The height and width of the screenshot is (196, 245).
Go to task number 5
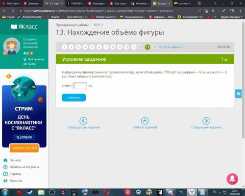pyautogui.click(x=92, y=47)
